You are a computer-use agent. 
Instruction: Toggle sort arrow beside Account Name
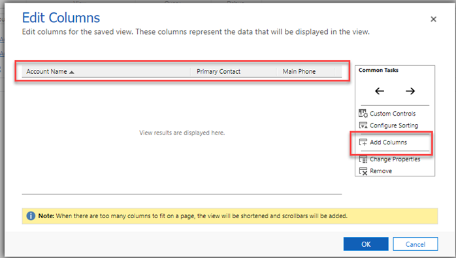(x=72, y=72)
